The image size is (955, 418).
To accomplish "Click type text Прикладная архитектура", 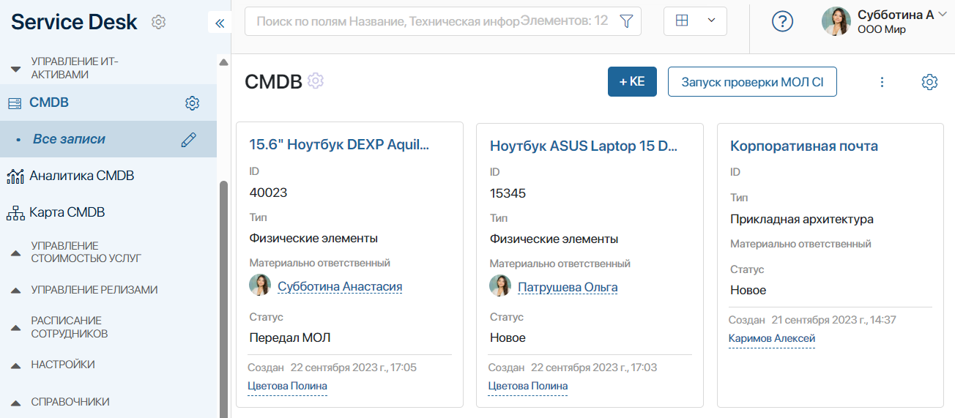I will click(802, 219).
